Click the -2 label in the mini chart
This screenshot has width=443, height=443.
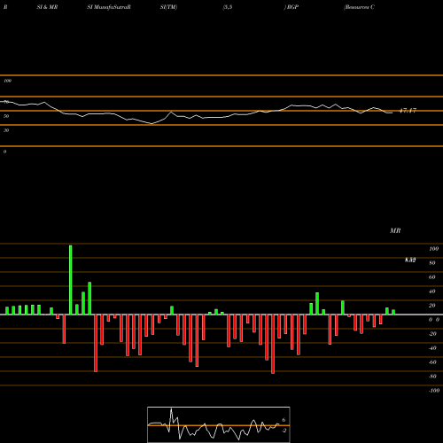tap(284, 431)
